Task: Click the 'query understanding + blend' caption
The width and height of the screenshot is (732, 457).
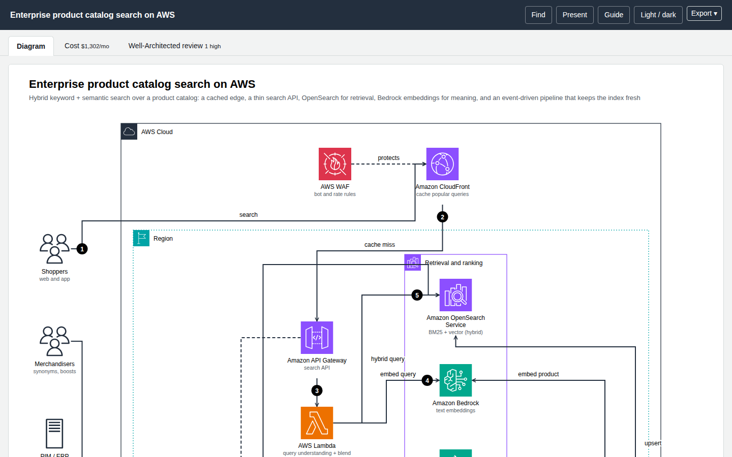Action: pos(317,453)
